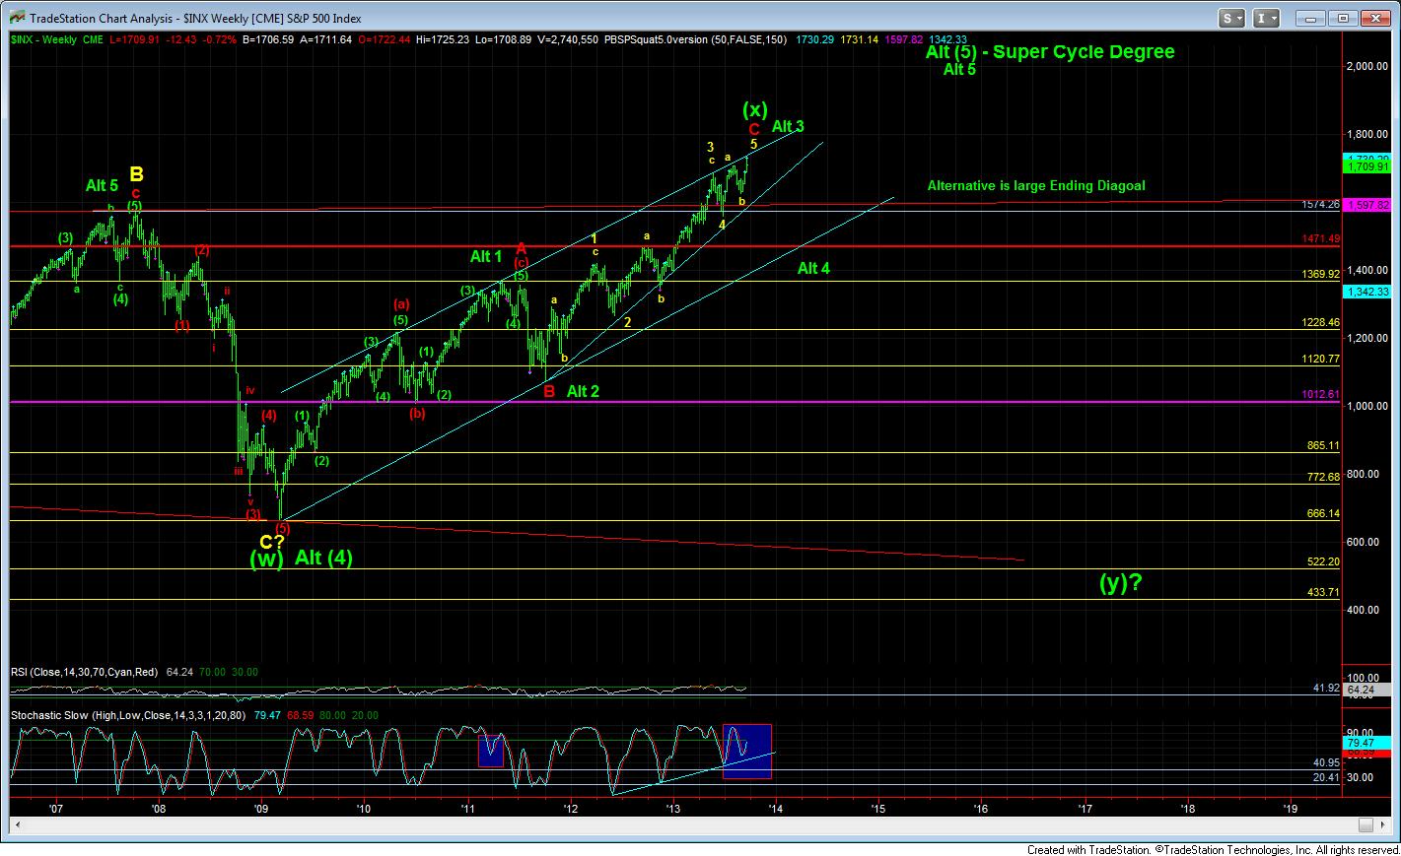This screenshot has width=1401, height=856.
Task: Click the '865.11' price level label
Action: 1323,446
